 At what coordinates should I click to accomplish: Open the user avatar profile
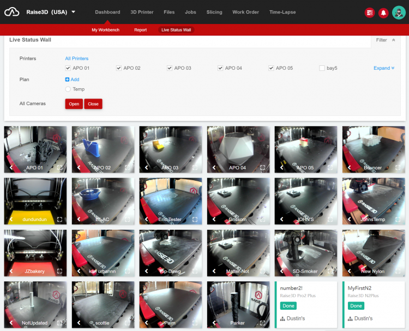(x=399, y=13)
